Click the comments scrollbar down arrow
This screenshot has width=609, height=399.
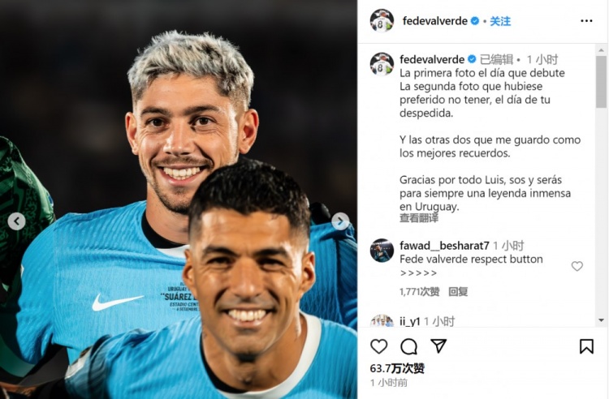click(601, 320)
